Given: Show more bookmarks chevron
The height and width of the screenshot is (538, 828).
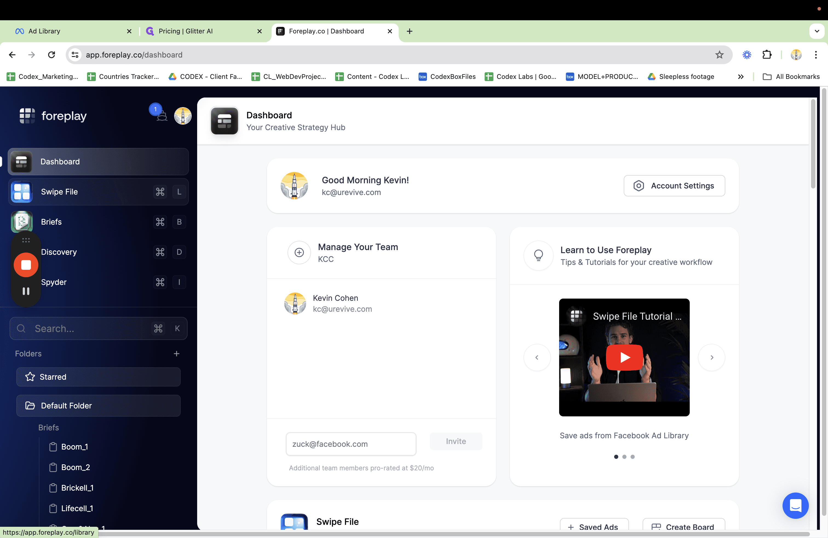Looking at the screenshot, I should [741, 76].
